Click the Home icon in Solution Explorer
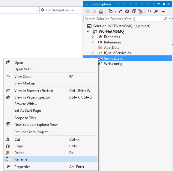The image size is (173, 171). coord(101,11)
